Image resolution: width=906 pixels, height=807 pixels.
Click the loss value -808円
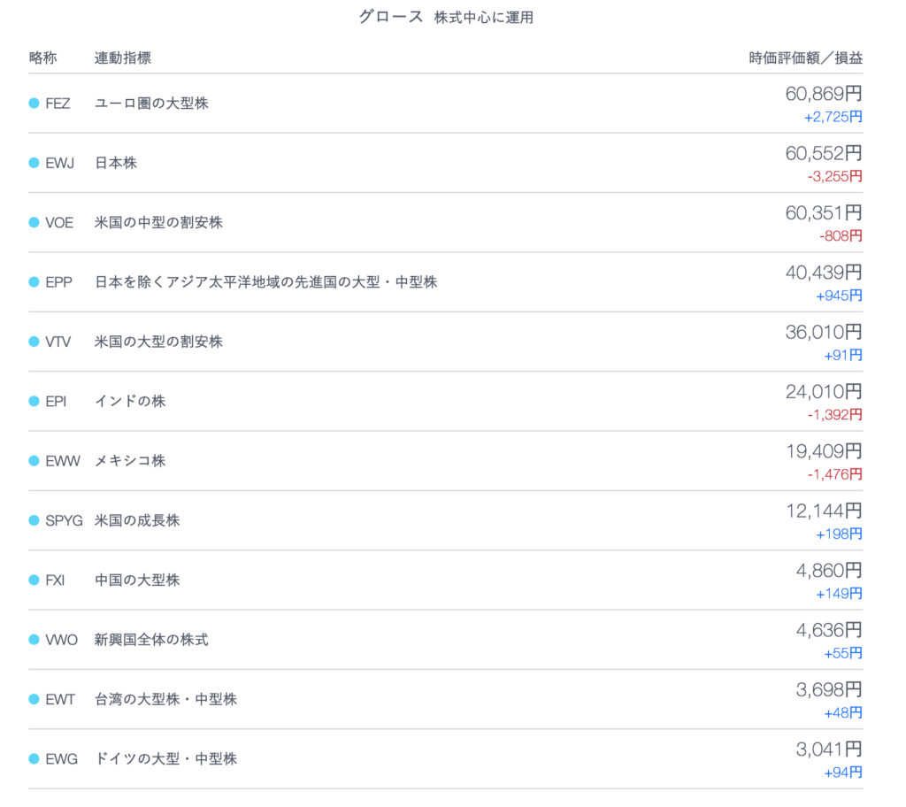841,236
